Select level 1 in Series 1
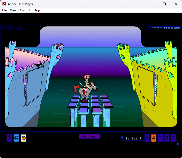Screen dimensions: 182x158 pyautogui.click(x=173, y=138)
